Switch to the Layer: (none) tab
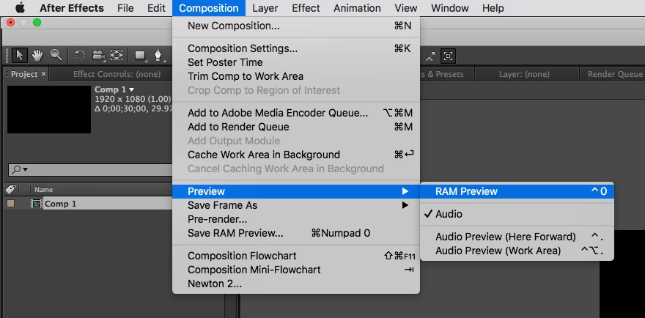645x318 pixels. coord(524,75)
